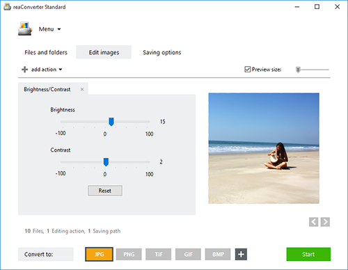Show the next preview image
This screenshot has width=348, height=270.
tap(325, 222)
